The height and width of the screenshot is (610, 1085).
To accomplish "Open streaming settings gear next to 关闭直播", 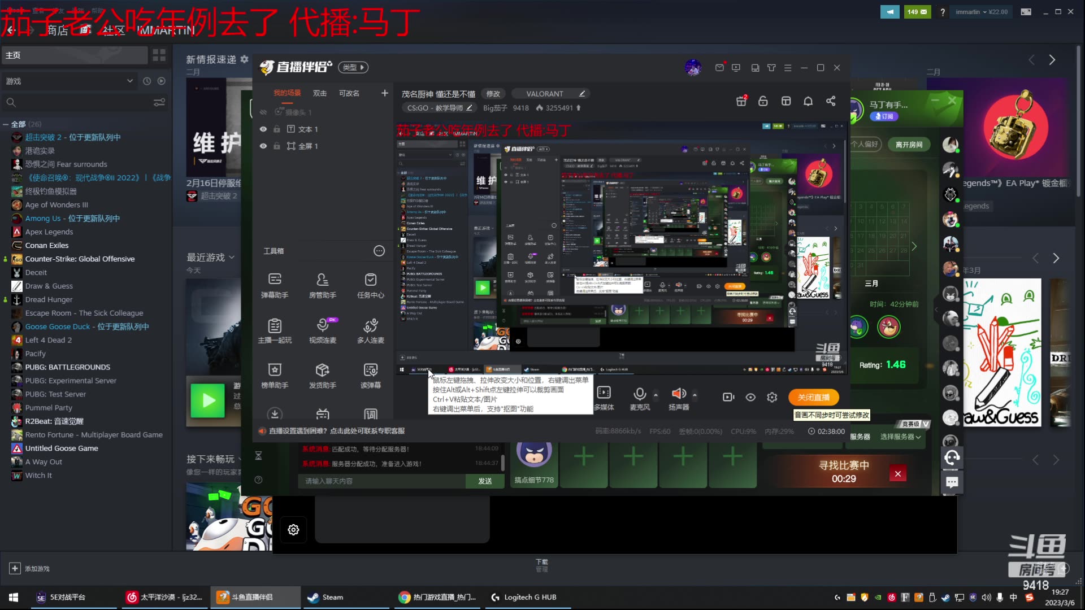I will [772, 398].
